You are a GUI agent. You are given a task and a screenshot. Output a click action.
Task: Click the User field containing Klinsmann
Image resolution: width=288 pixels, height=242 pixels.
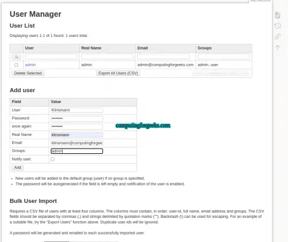pyautogui.click(x=77, y=110)
